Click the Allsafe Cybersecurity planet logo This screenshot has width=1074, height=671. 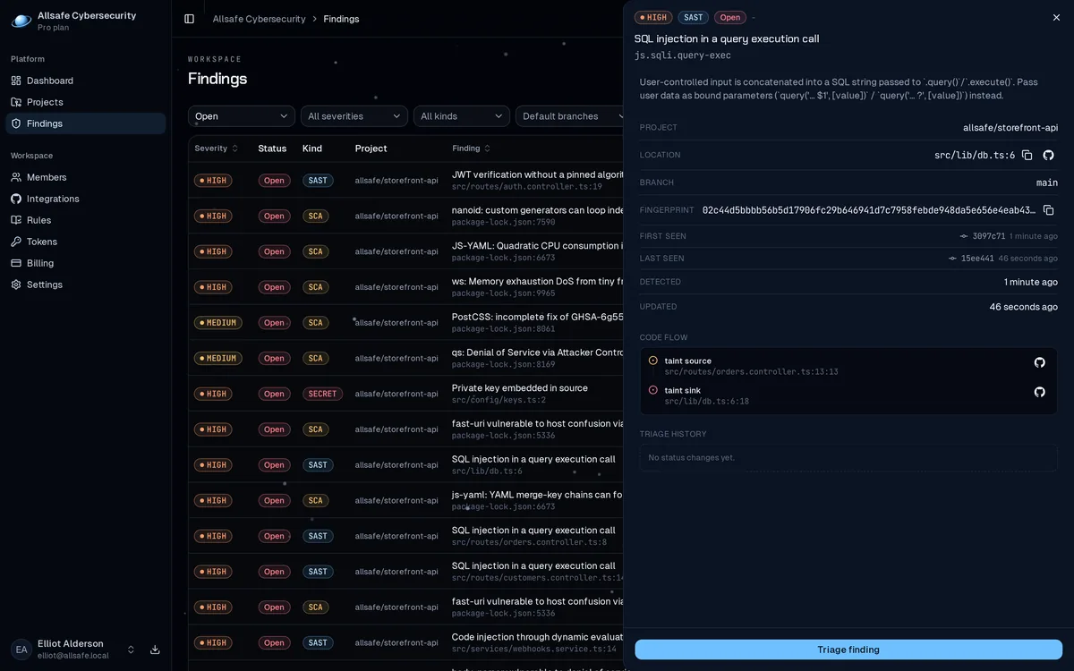[21, 21]
